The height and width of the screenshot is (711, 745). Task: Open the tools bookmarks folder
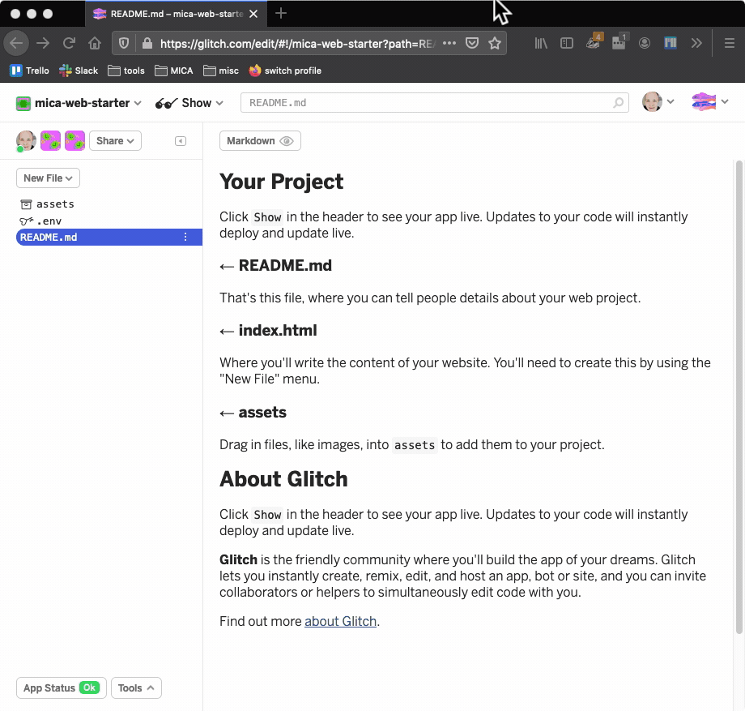[126, 71]
